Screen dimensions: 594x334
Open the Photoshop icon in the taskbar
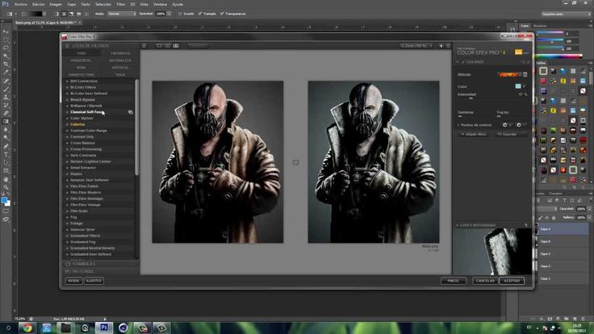pyautogui.click(x=104, y=328)
